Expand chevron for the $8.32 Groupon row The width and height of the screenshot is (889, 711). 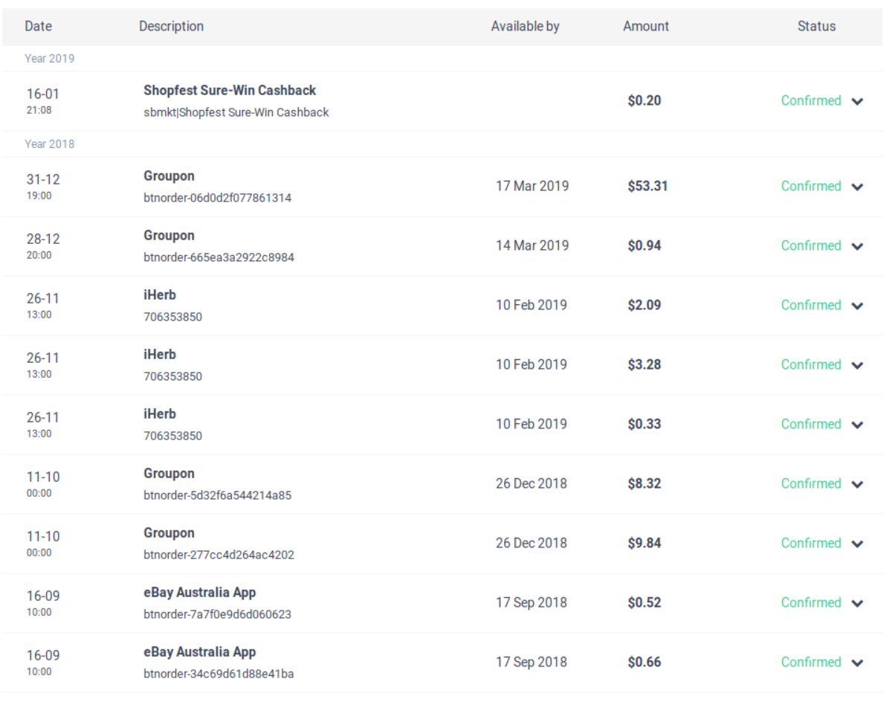857,485
